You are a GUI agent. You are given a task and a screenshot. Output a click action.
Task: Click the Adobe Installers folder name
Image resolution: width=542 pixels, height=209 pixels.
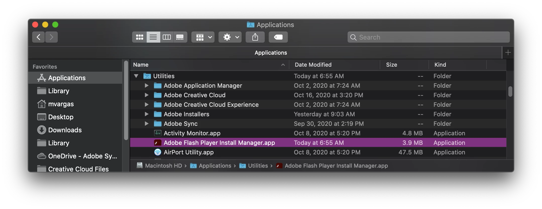186,114
